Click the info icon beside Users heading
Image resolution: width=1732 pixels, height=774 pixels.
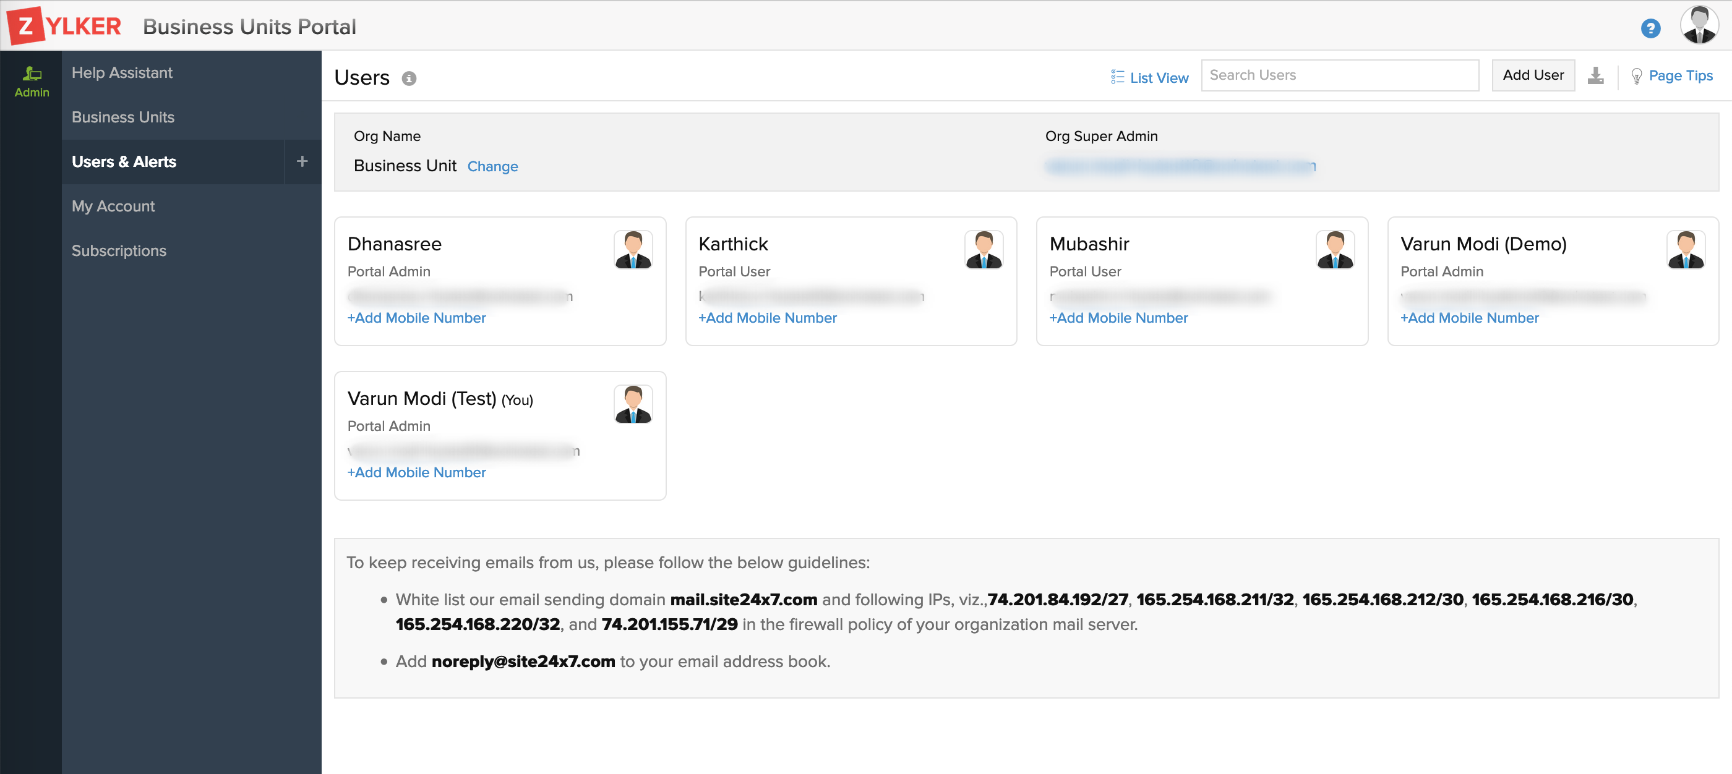pos(409,78)
